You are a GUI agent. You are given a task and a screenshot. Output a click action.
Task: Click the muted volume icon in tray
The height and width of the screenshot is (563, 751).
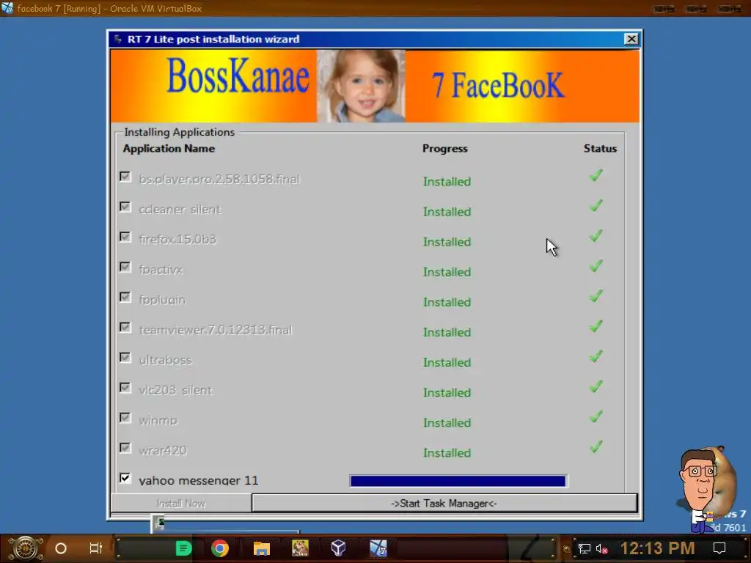click(601, 548)
